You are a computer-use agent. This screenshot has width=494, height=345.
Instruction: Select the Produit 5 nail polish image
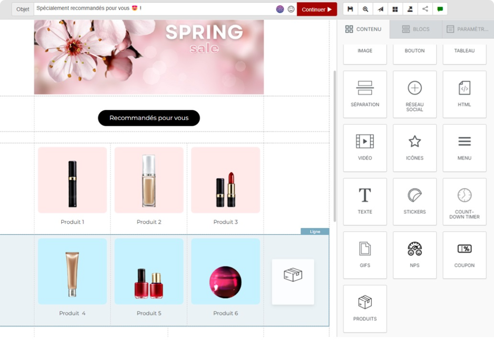pos(149,271)
